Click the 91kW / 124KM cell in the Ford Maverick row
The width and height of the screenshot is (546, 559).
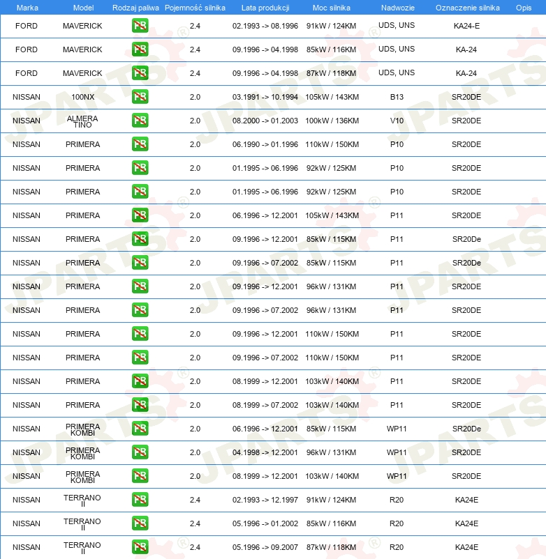(331, 26)
